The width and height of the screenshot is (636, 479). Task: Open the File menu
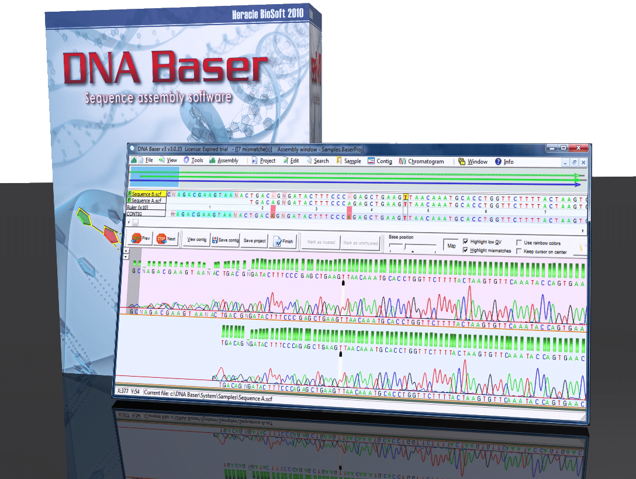(x=149, y=160)
